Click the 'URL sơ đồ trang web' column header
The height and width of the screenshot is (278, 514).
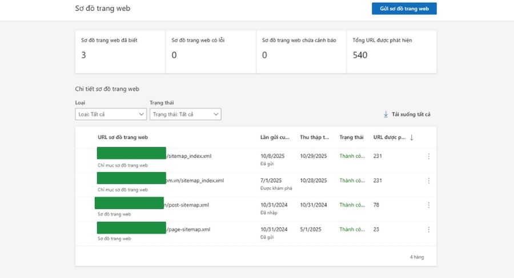[123, 138]
